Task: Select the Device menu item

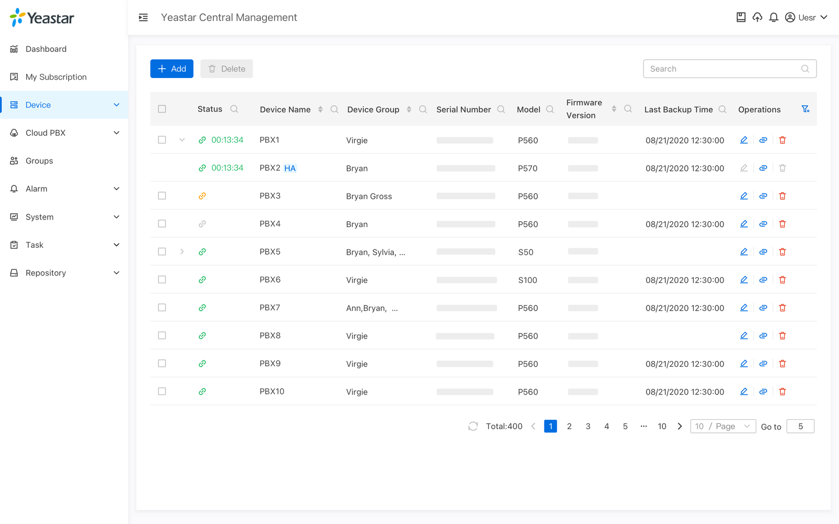Action: [x=64, y=105]
